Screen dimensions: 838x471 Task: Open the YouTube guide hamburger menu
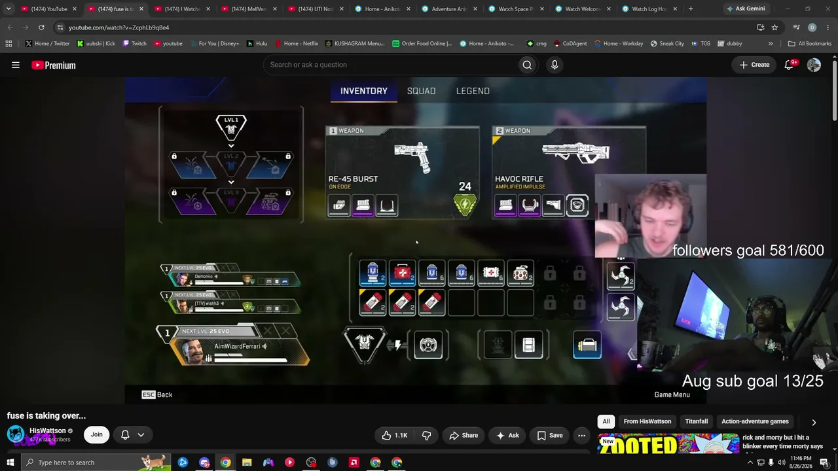(x=16, y=65)
